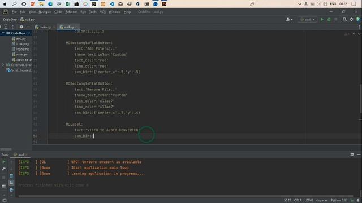The width and height of the screenshot is (362, 203).
Task: Select aud.py in project tree
Action: pos(19,39)
